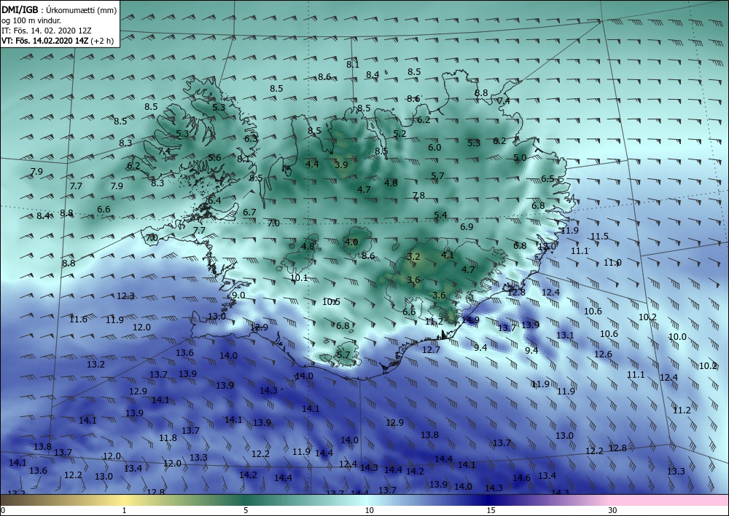
Task: Click the '30' label on the color scale
Action: tap(612, 510)
